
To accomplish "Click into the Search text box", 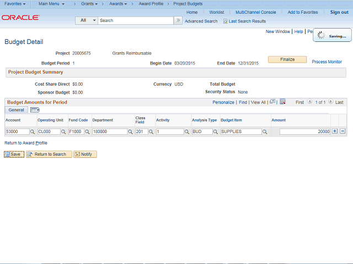I will pyautogui.click(x=136, y=20).
